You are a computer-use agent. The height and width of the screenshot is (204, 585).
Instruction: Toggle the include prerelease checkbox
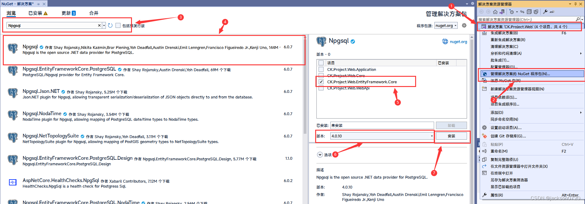pyautogui.click(x=118, y=25)
